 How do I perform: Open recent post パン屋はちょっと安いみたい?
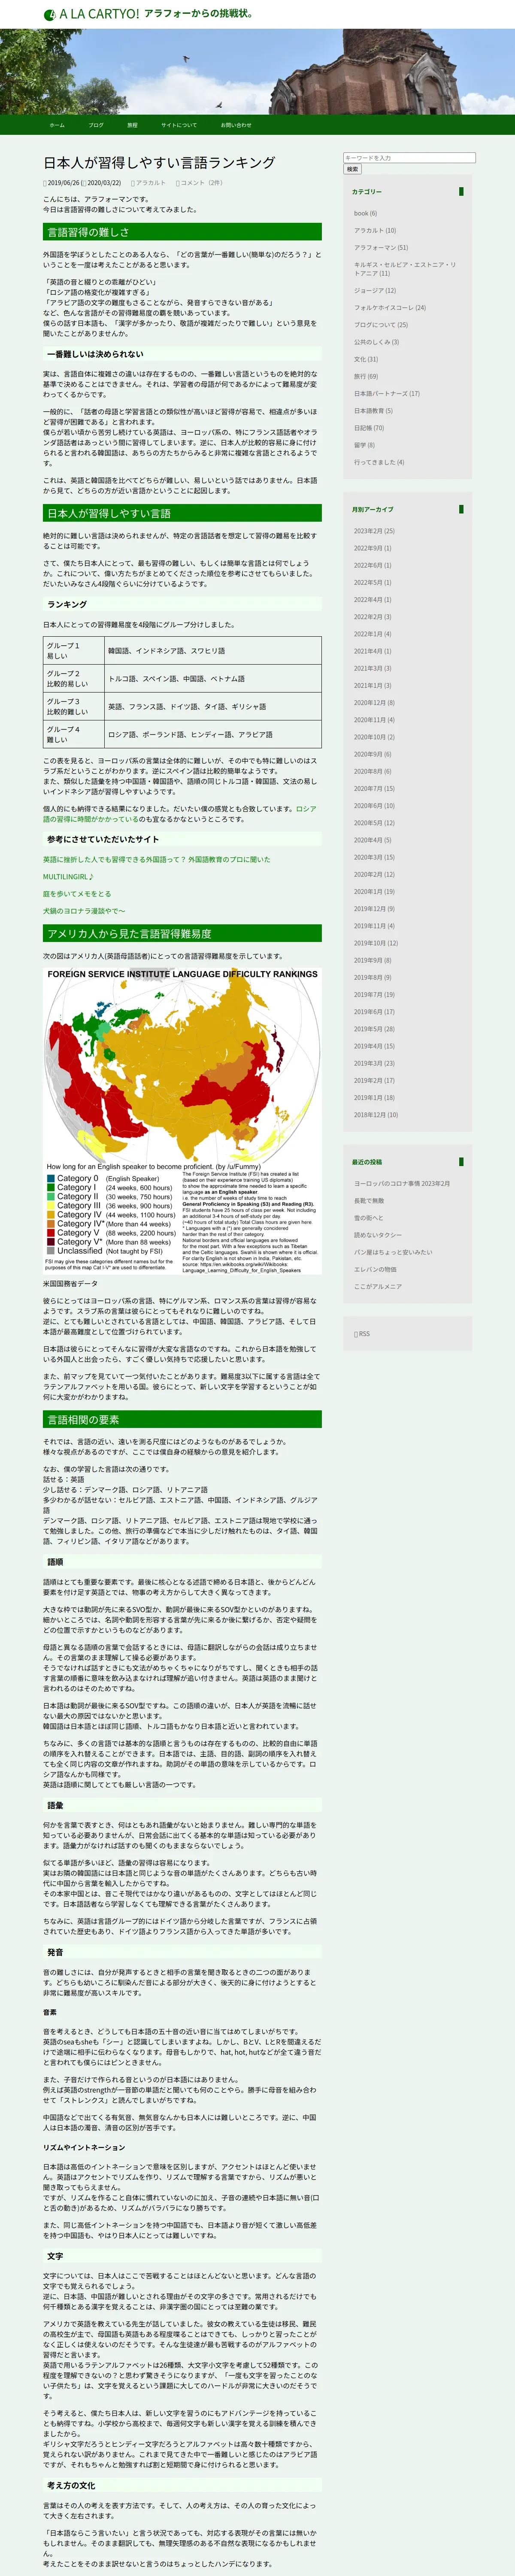click(x=393, y=1252)
